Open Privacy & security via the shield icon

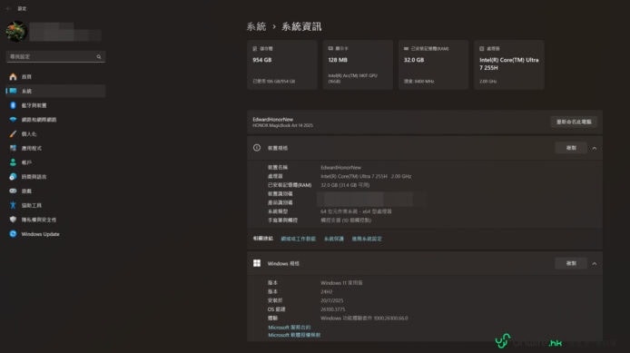pos(13,220)
